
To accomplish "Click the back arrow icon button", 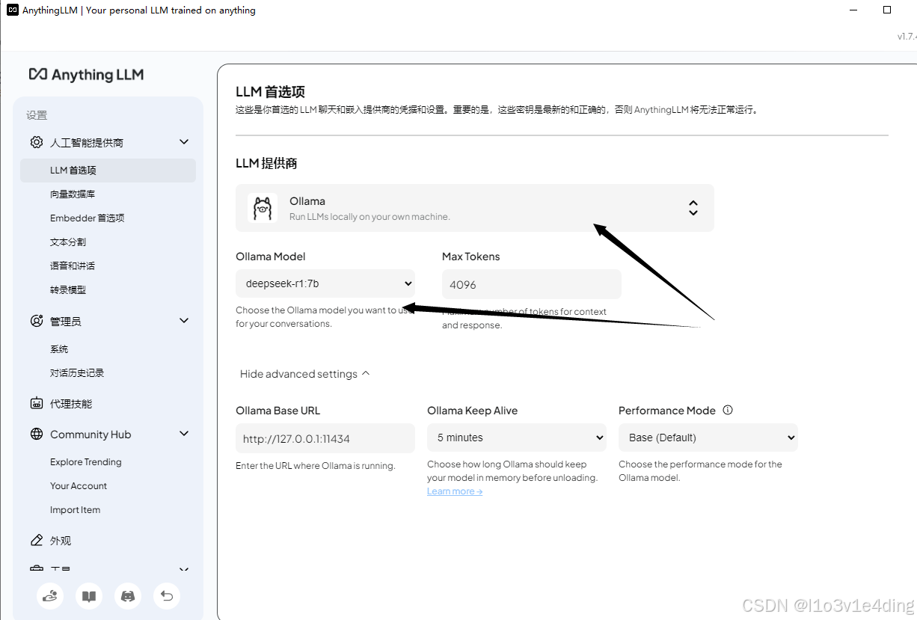I will (x=167, y=596).
